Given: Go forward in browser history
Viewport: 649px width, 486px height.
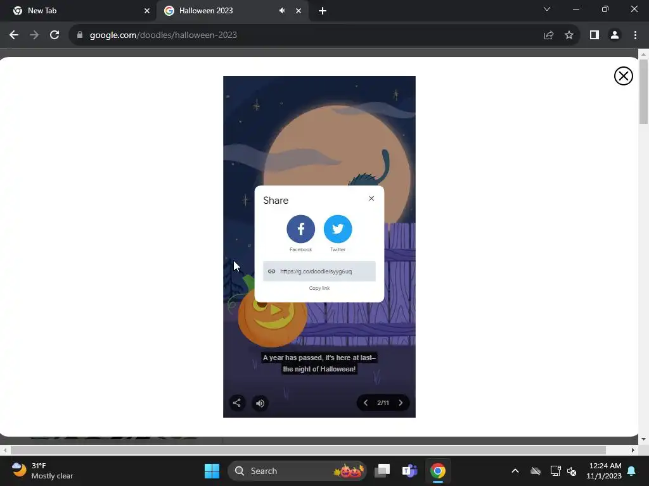Looking at the screenshot, I should pyautogui.click(x=34, y=35).
